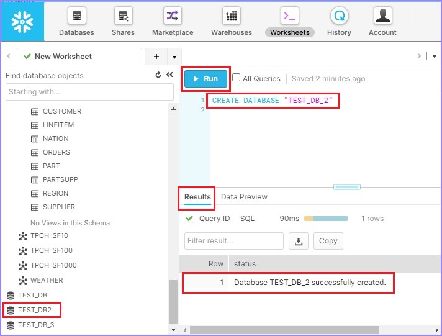This screenshot has height=336, width=442.
Task: Click the status column header
Action: click(x=245, y=264)
